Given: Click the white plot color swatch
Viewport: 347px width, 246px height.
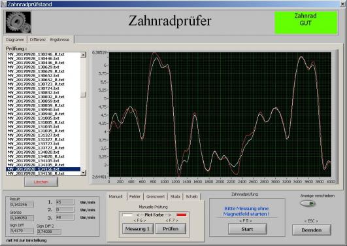Looking at the screenshot, I should point(127,215).
